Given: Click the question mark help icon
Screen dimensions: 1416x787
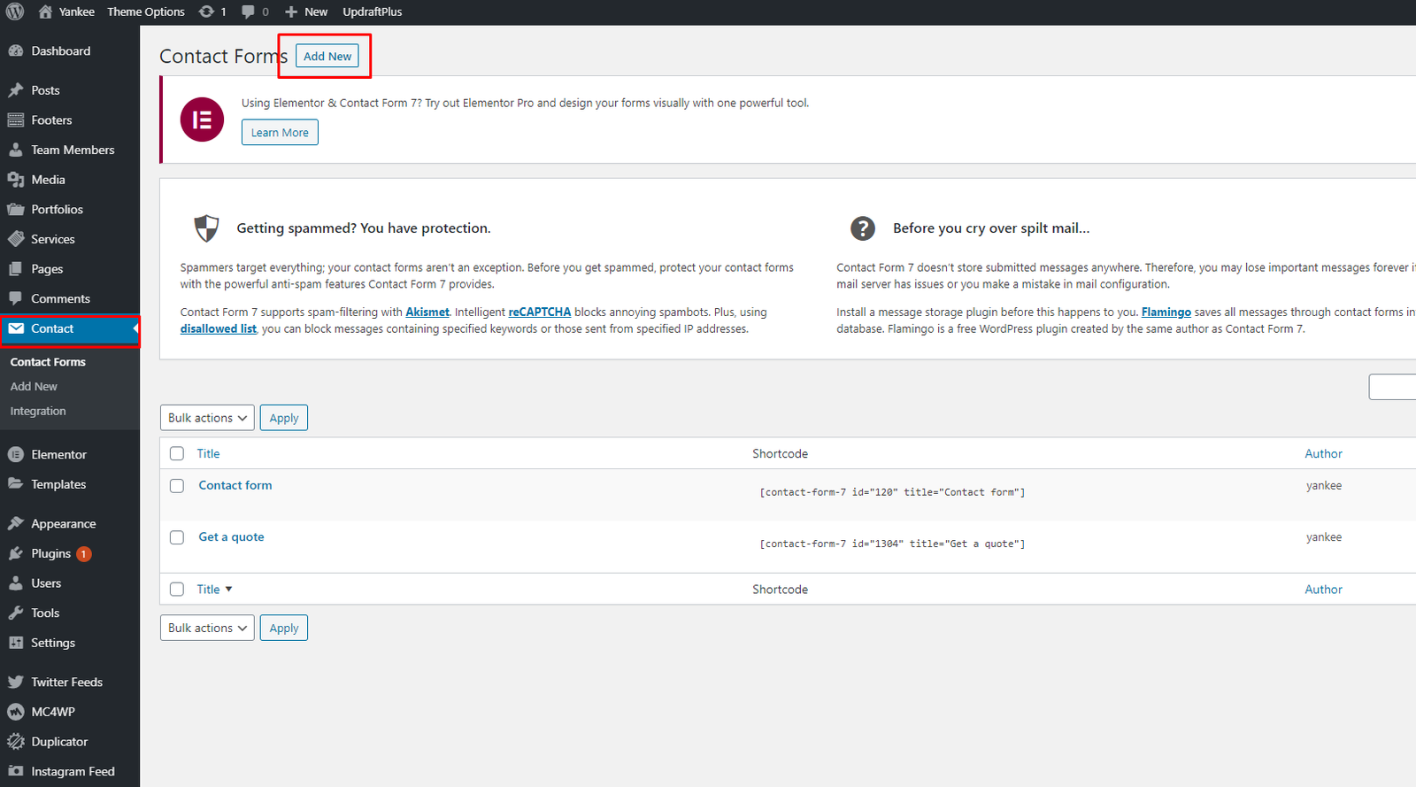Looking at the screenshot, I should click(862, 228).
